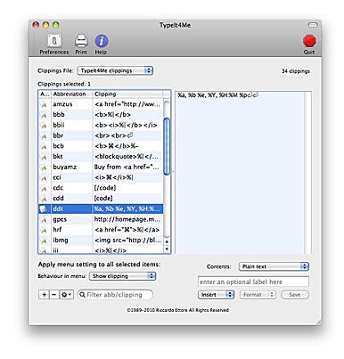Open the Format dropdown button
This screenshot has width=344, height=359.
pyautogui.click(x=258, y=295)
